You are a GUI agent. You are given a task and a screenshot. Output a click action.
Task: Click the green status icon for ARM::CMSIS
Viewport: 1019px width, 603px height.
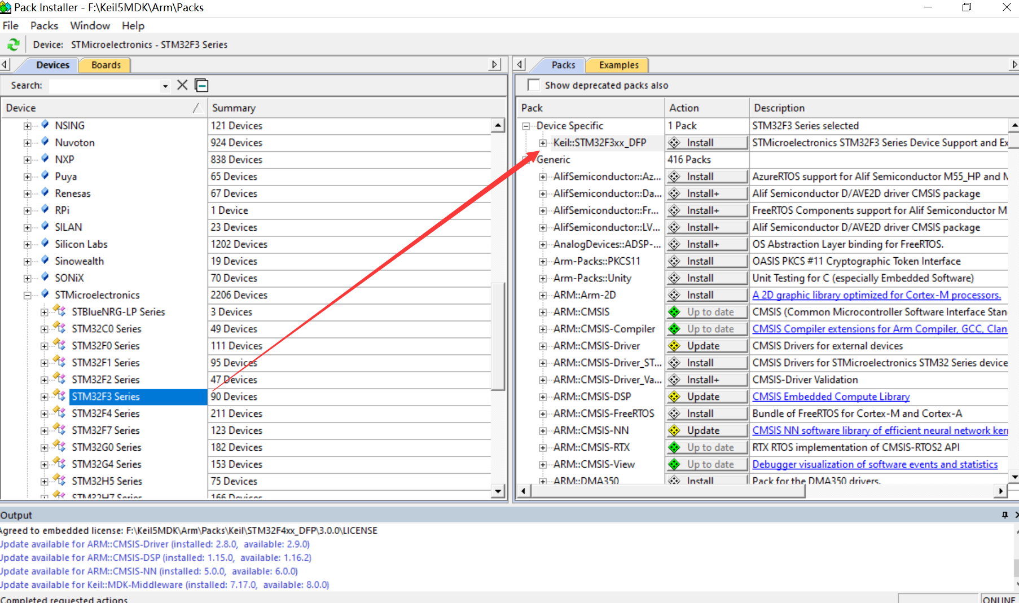[x=674, y=312]
